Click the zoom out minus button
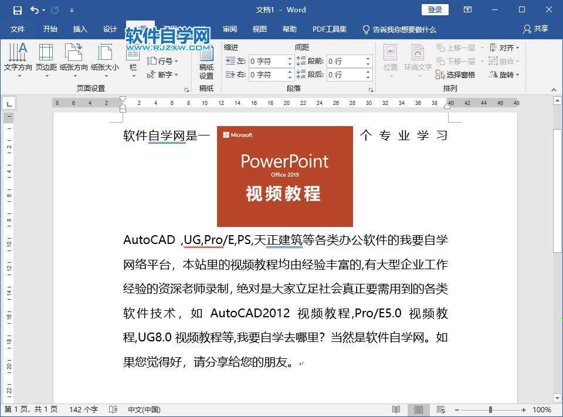 457,410
